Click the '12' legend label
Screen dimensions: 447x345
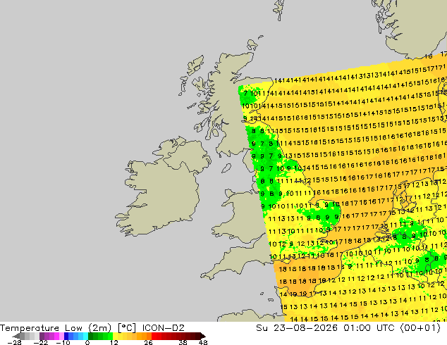(114, 342)
